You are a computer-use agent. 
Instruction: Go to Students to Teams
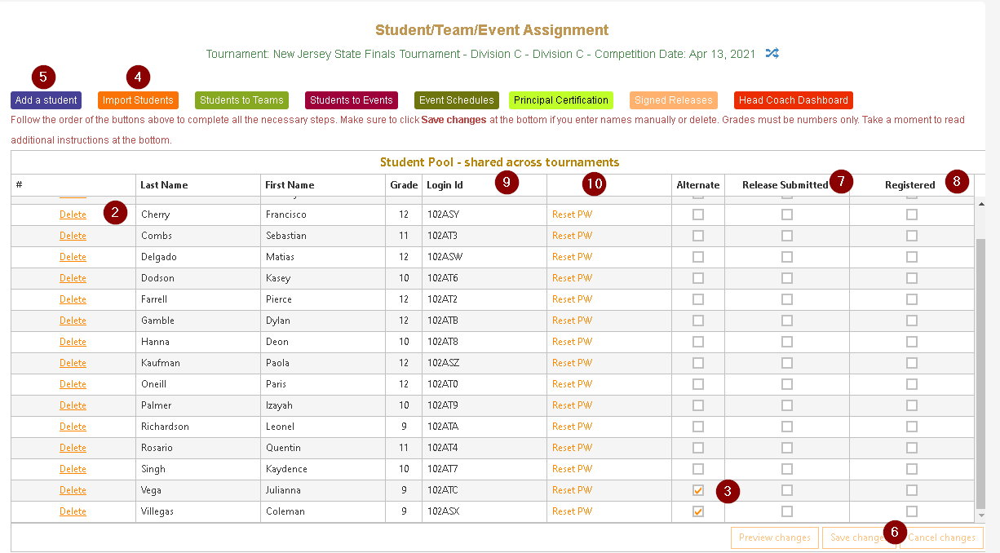241,100
